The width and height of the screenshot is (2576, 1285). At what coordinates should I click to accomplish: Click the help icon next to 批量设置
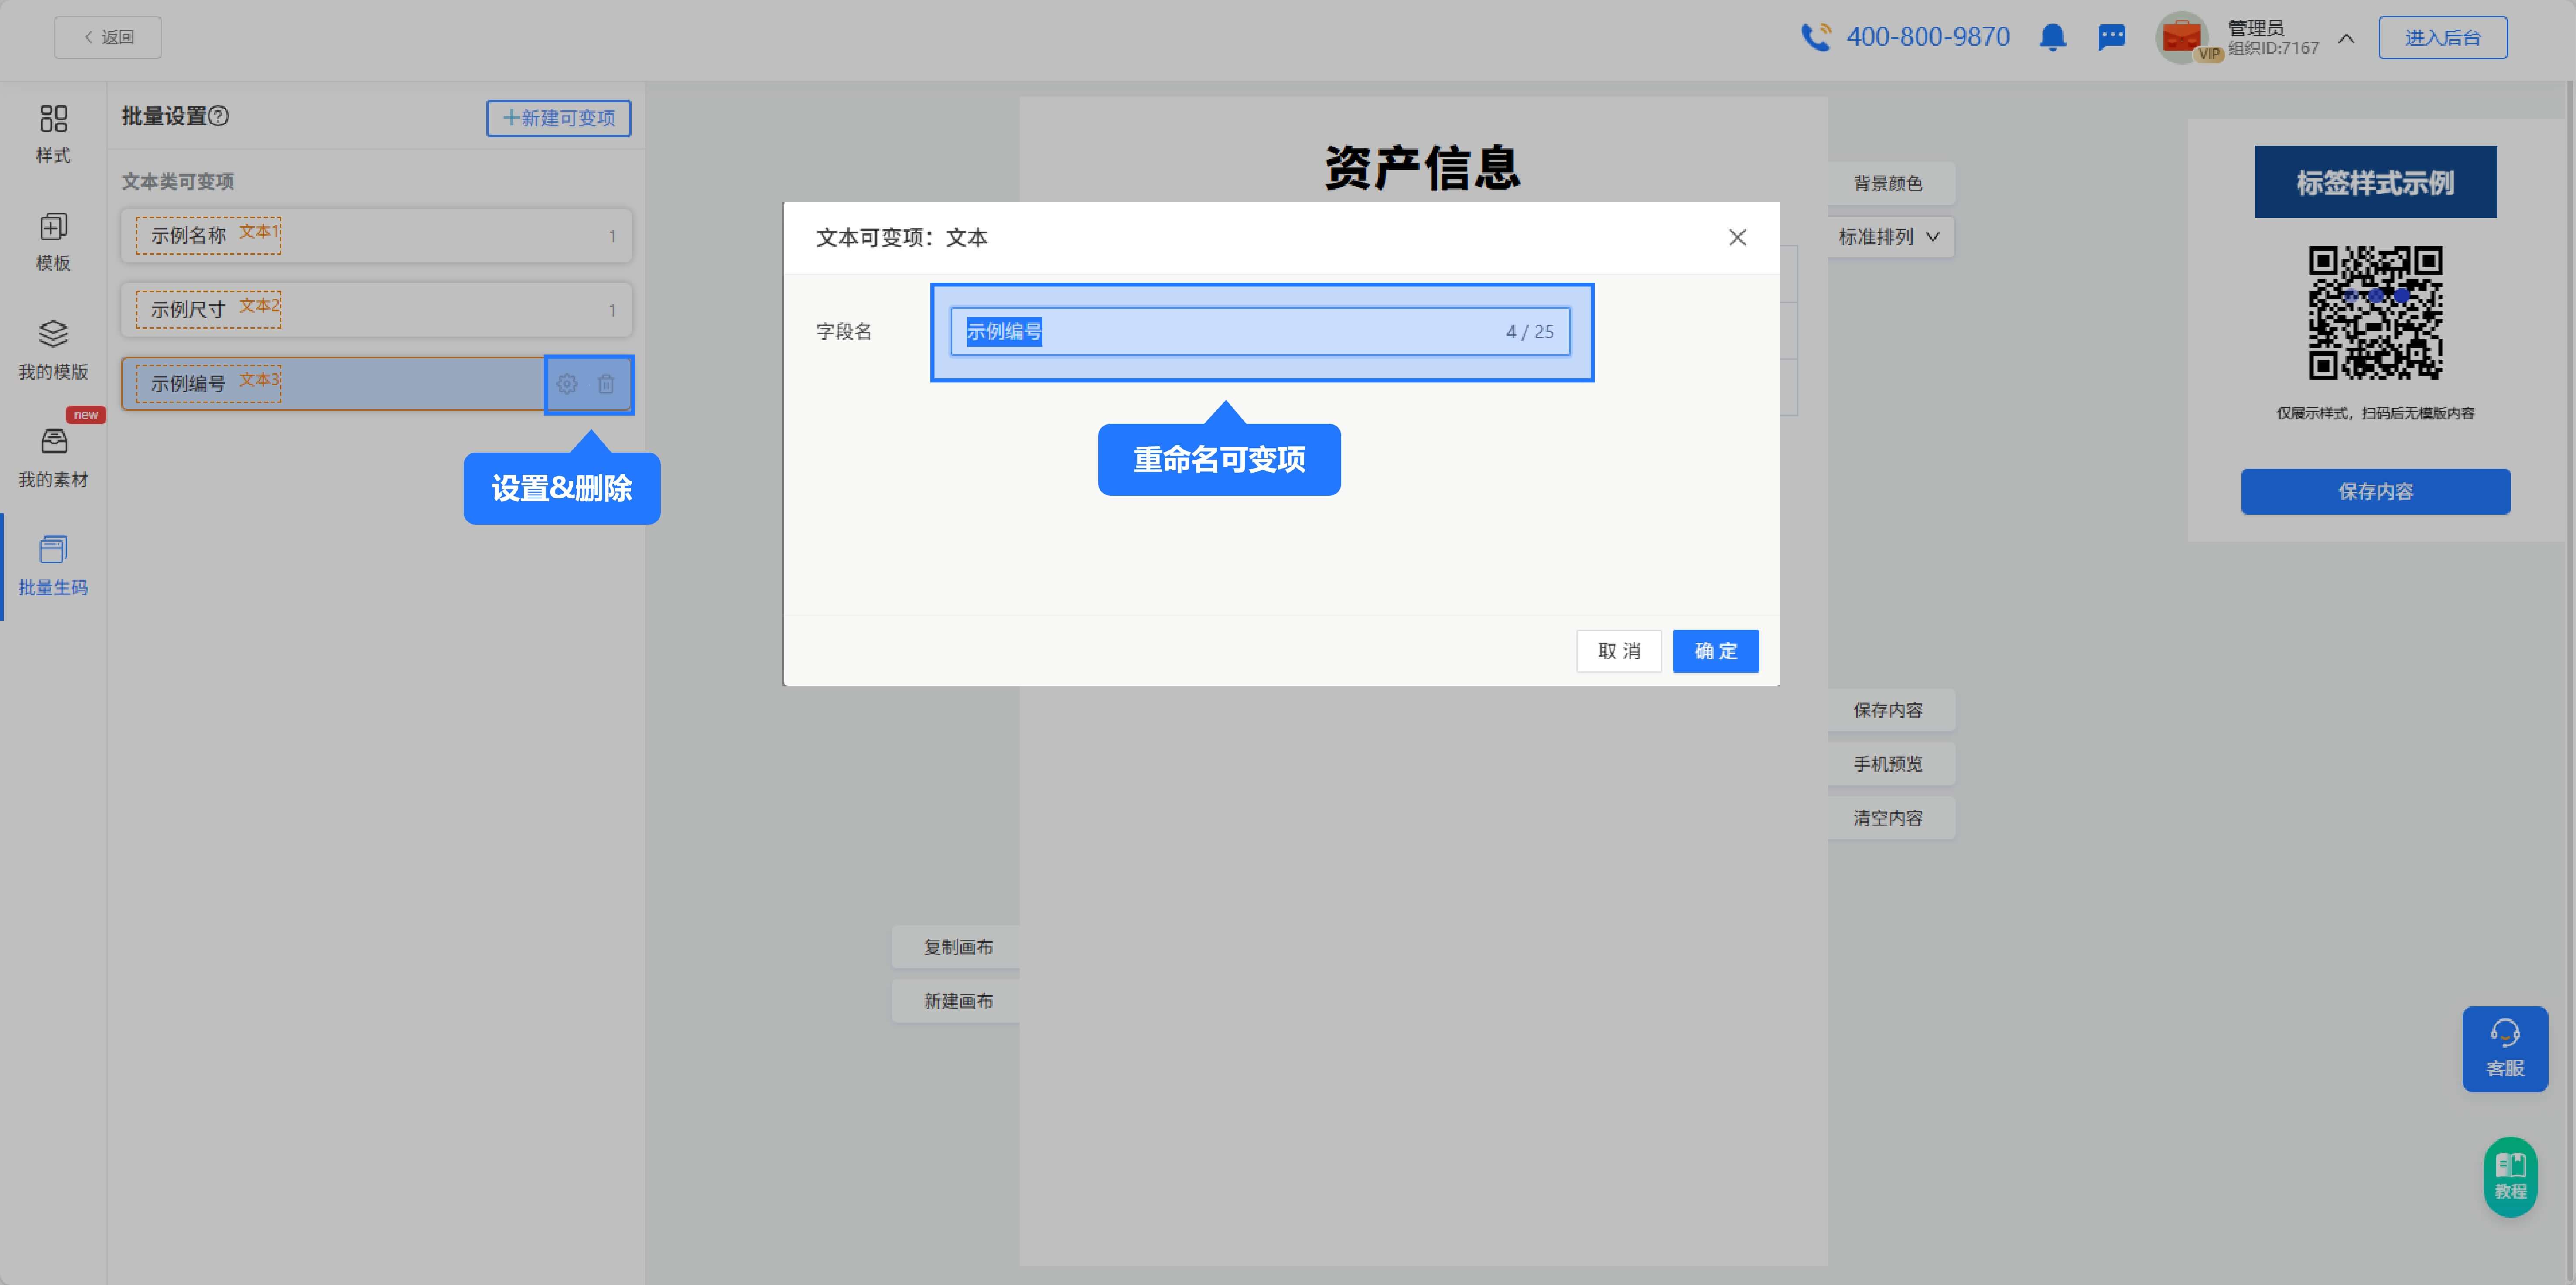click(x=220, y=117)
